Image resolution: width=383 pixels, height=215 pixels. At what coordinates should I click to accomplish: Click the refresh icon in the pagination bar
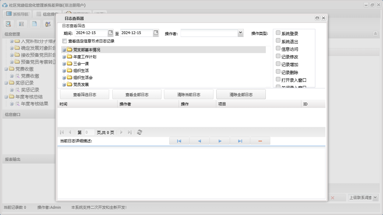pyautogui.click(x=140, y=132)
